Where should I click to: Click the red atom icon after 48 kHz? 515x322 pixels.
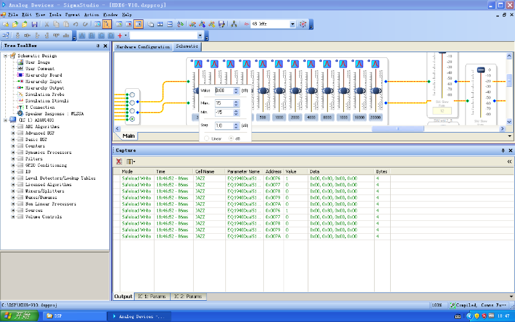coord(303,24)
